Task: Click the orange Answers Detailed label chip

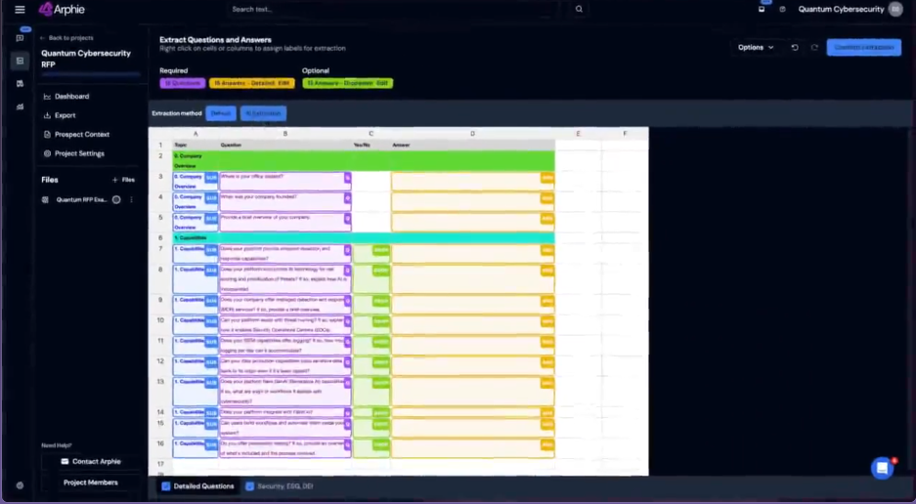Action: (252, 83)
